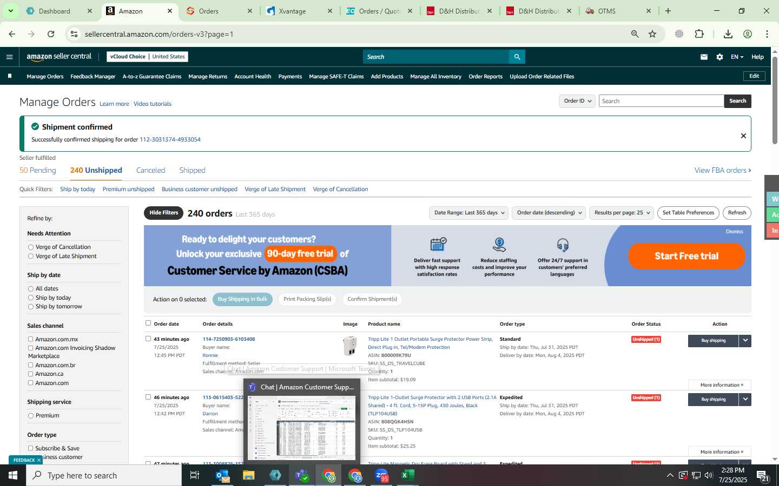Click the Hide Filters button
Screen dimensions: 779x486
(x=163, y=213)
